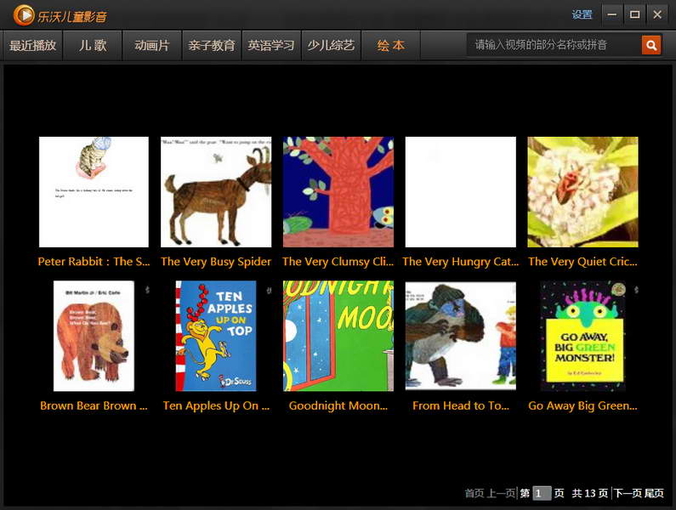The image size is (676, 510).
Task: Switch to the 最近播放 tab
Action: (x=33, y=45)
